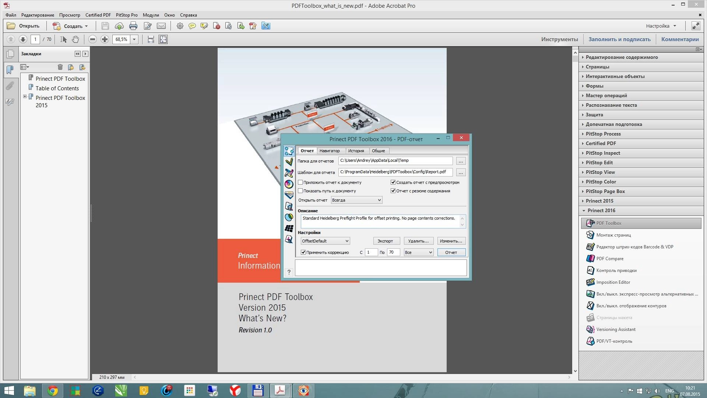Click the Save floppy icon in toolbar
Image resolution: width=707 pixels, height=398 pixels.
[105, 26]
